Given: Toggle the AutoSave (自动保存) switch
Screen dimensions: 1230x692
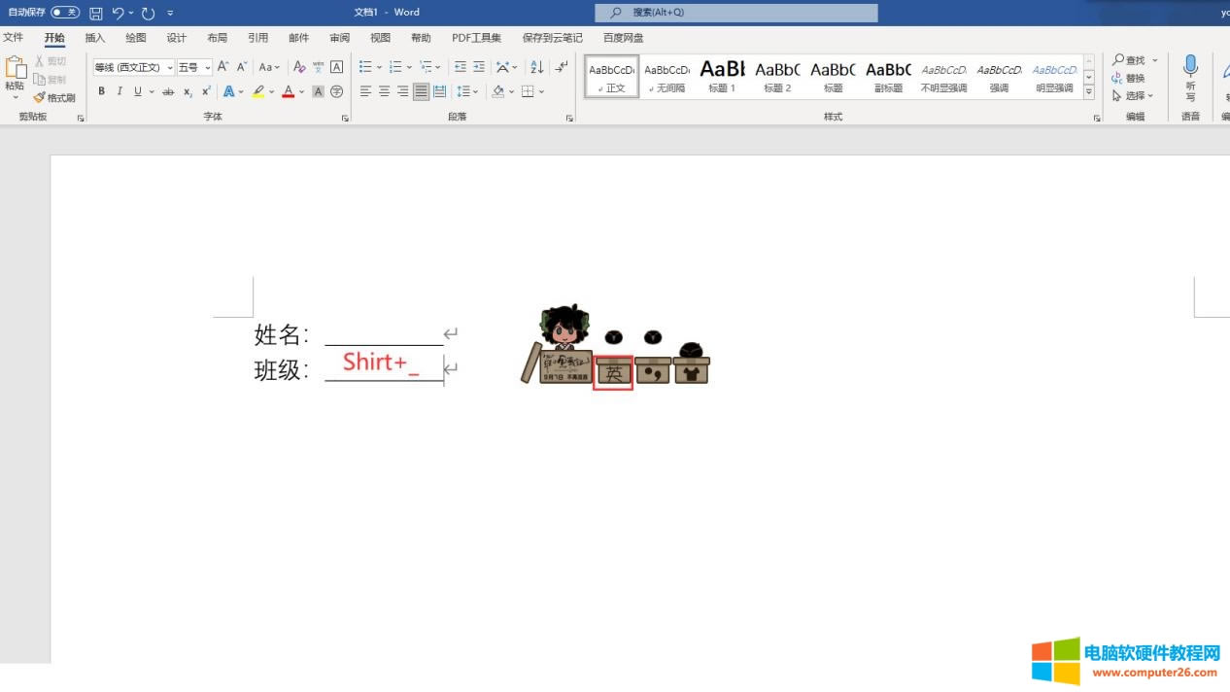Looking at the screenshot, I should point(65,13).
